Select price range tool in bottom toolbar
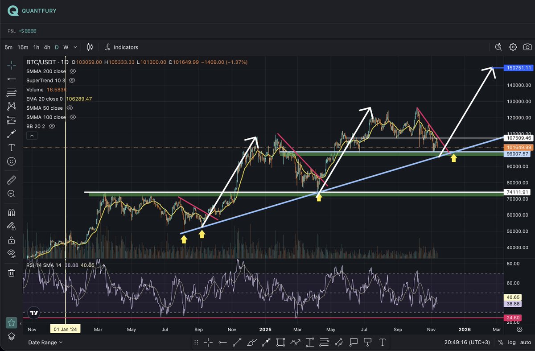Image resolution: width=535 pixels, height=351 pixels. coord(310,342)
